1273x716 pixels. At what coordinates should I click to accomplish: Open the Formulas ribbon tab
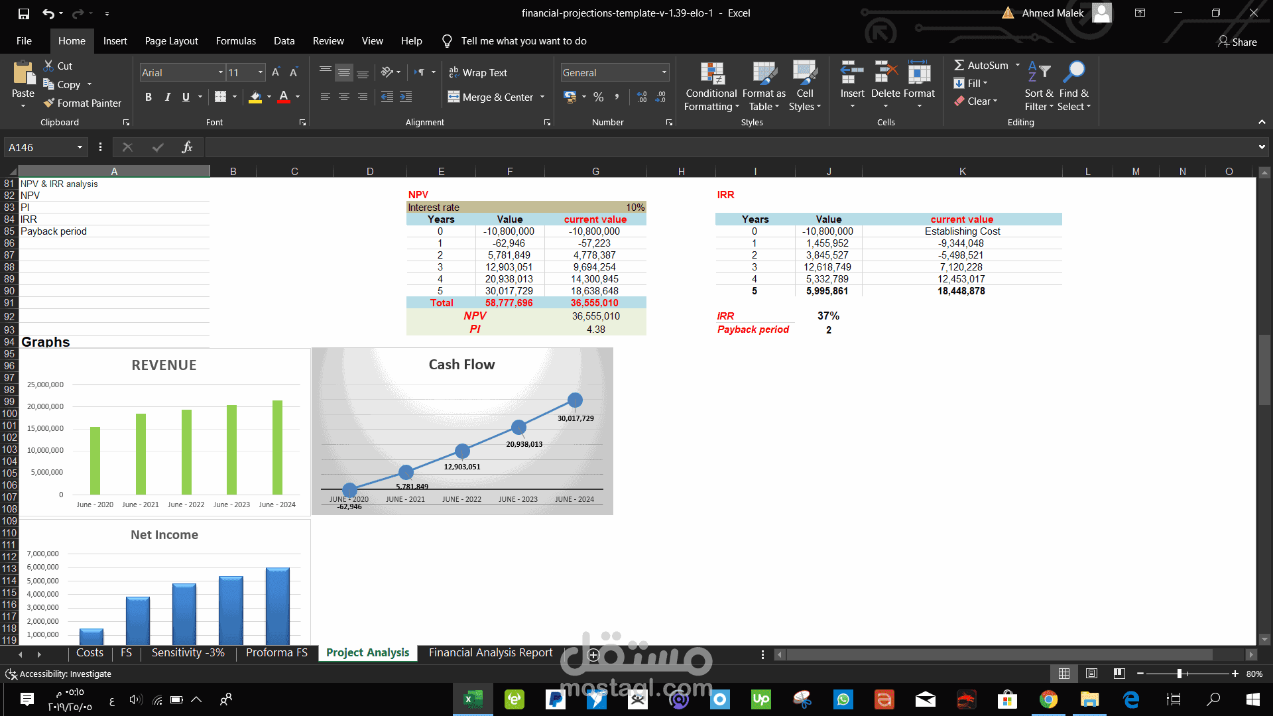[x=235, y=41]
